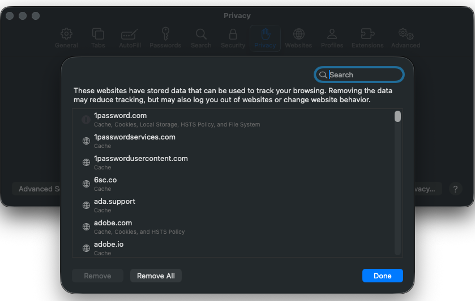This screenshot has width=475, height=301.
Task: Open the Tabs settings pane
Action: click(x=98, y=38)
